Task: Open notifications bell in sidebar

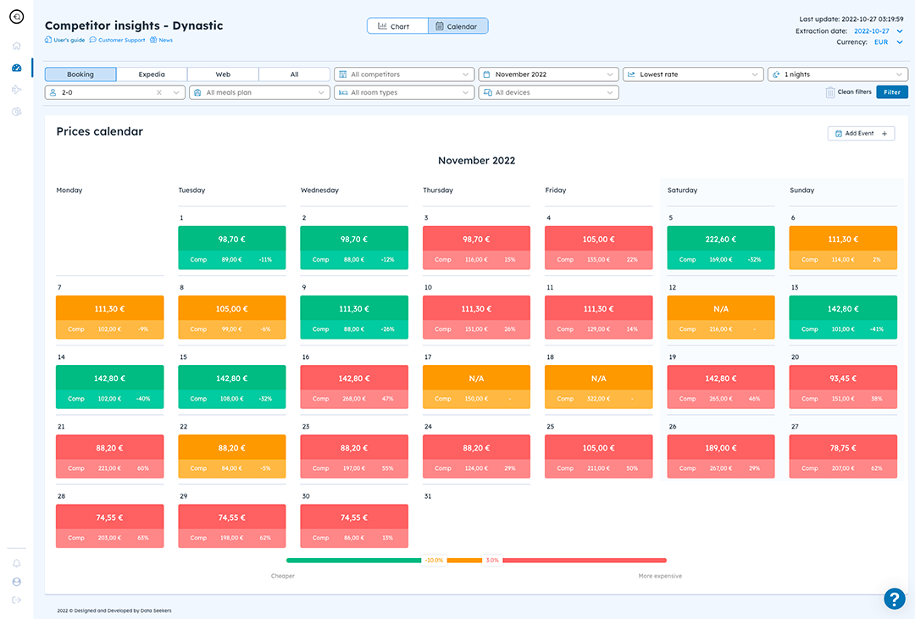Action: [x=16, y=563]
